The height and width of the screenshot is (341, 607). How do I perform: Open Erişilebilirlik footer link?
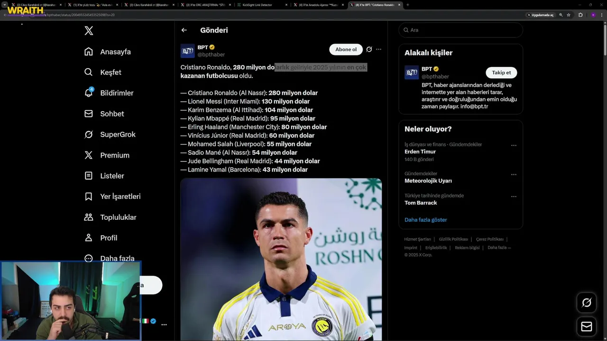click(436, 248)
